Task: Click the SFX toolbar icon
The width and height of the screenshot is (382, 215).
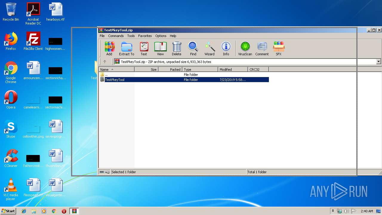Action: click(x=278, y=49)
